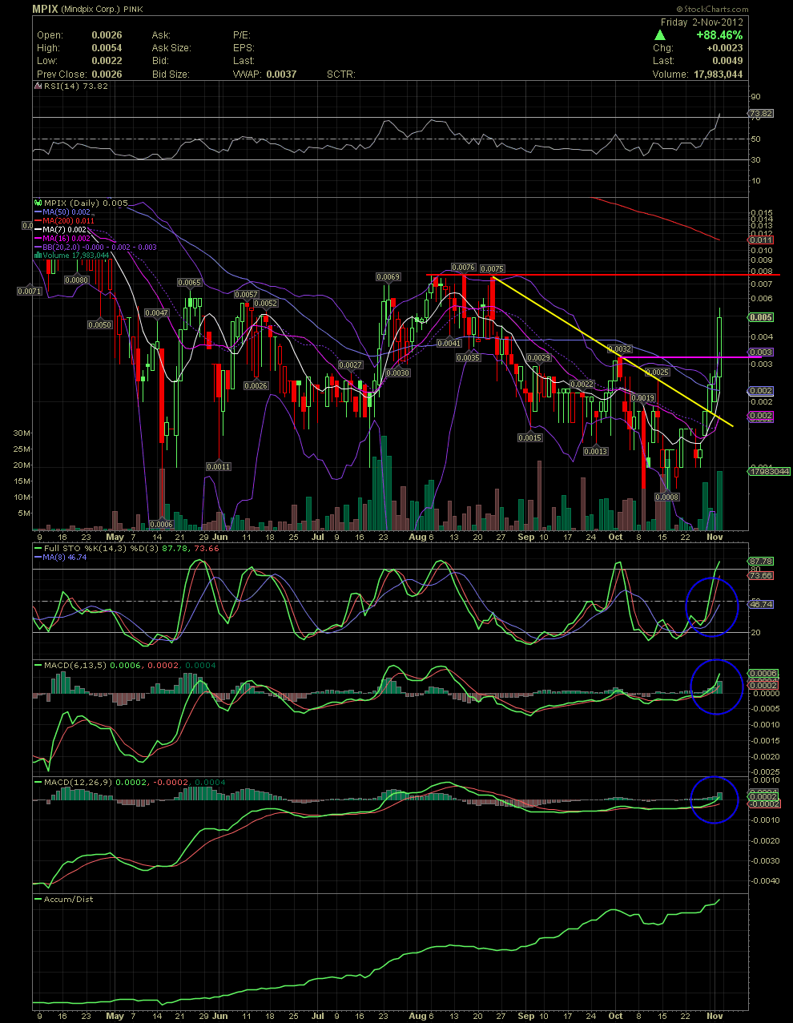Click the 73.82 RSI value tag on right axis
This screenshot has width=793, height=1023.
[x=761, y=114]
